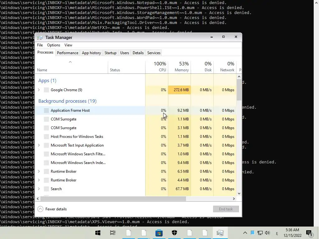Sort by the Disk column header
This screenshot has height=239, width=319.
click(202, 67)
